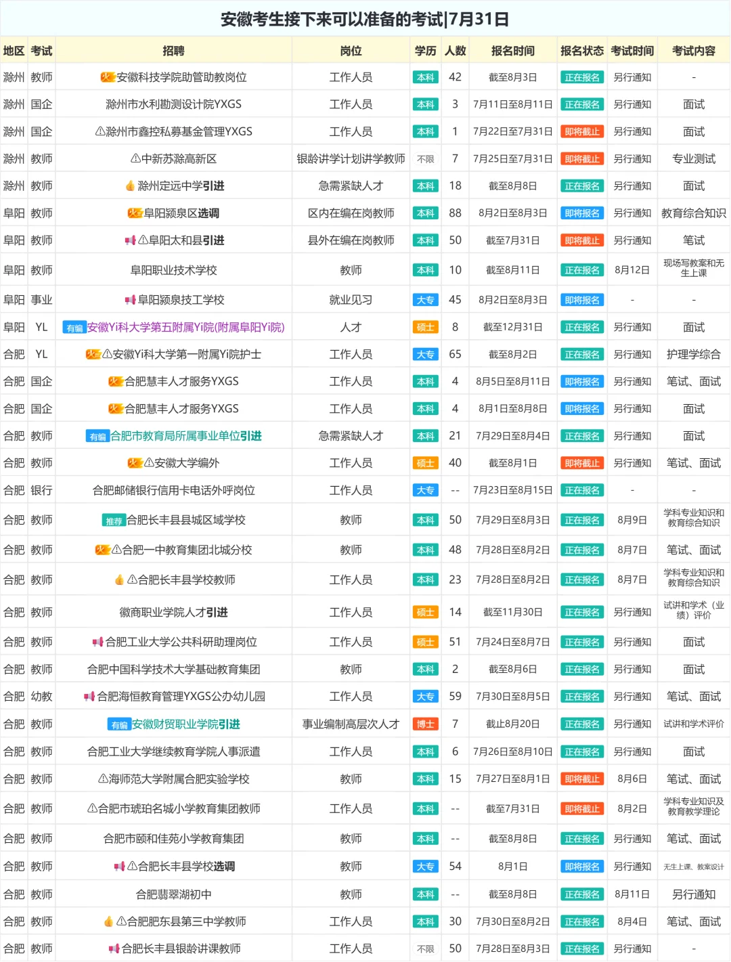Click fire badge beside 安徽科技学院助管助教岗位
Image resolution: width=731 pixels, height=962 pixels.
108,77
